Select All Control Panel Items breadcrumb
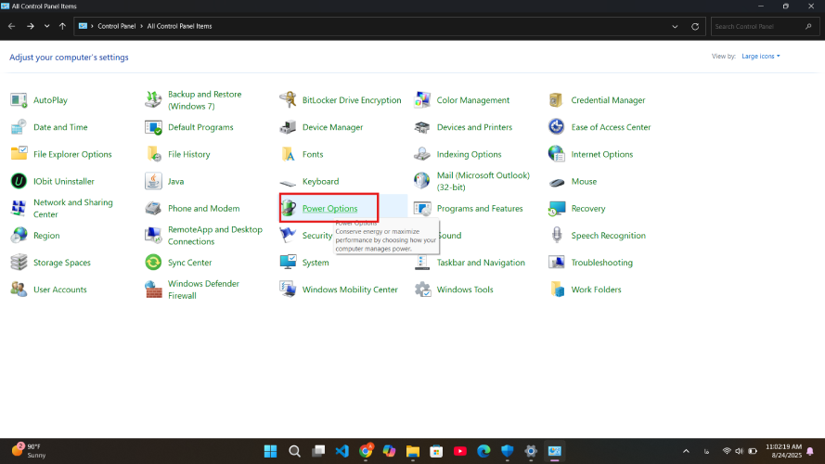Viewport: 825px width, 464px height. [x=179, y=26]
